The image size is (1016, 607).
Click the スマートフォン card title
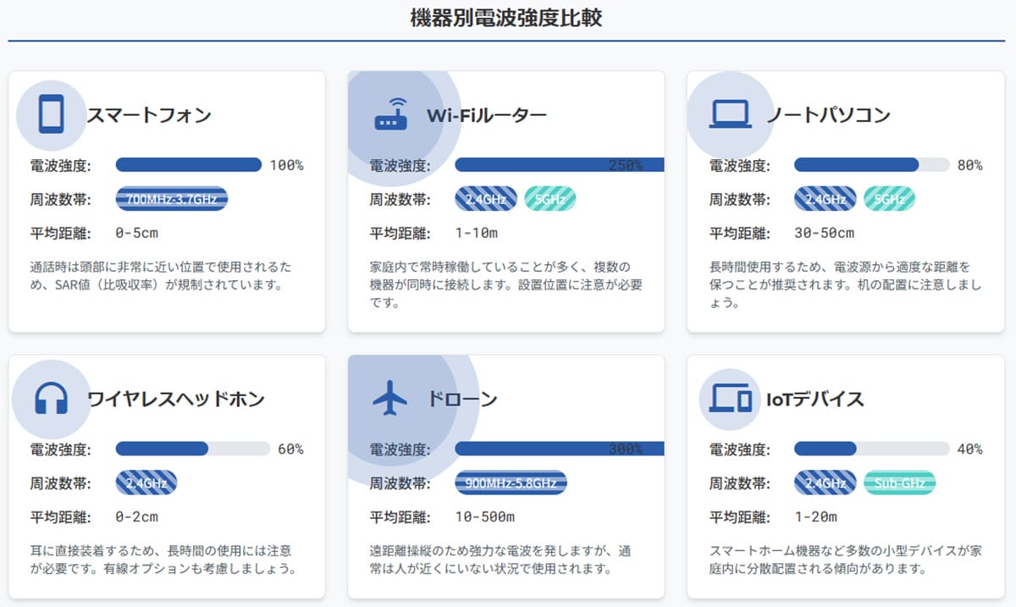(x=149, y=115)
